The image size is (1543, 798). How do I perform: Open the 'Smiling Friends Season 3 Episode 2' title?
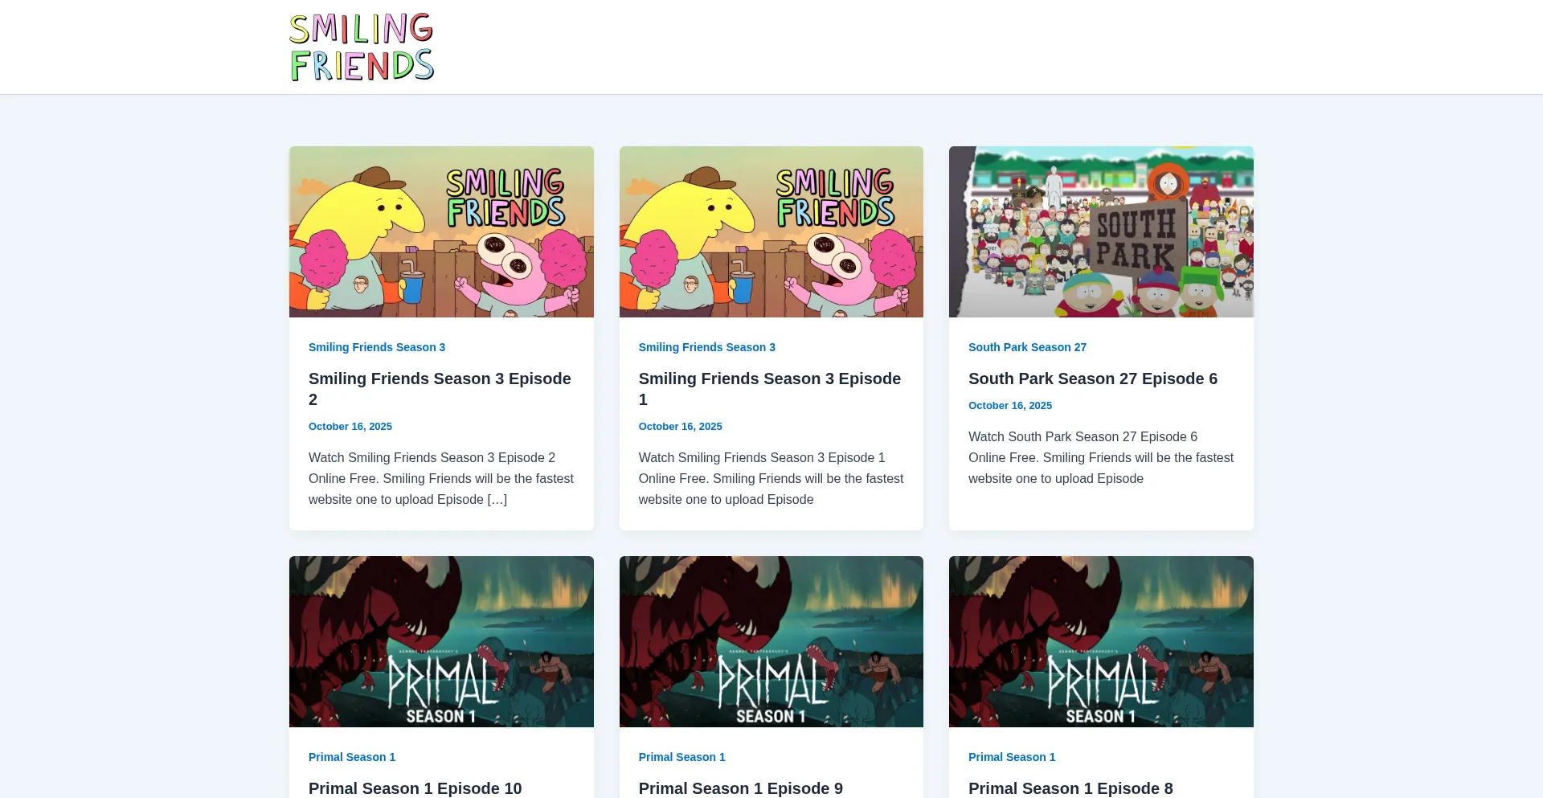click(x=440, y=389)
